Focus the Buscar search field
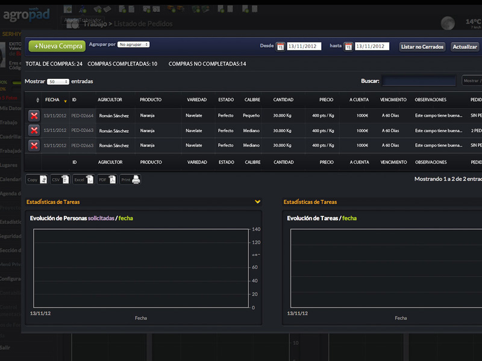This screenshot has height=361, width=482. point(419,81)
